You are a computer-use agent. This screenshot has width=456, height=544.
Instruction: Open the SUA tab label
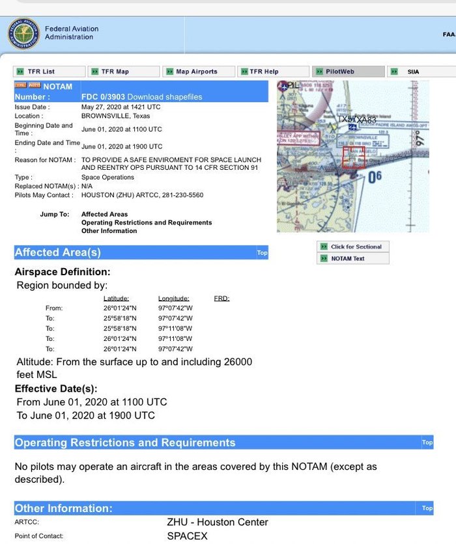click(413, 72)
